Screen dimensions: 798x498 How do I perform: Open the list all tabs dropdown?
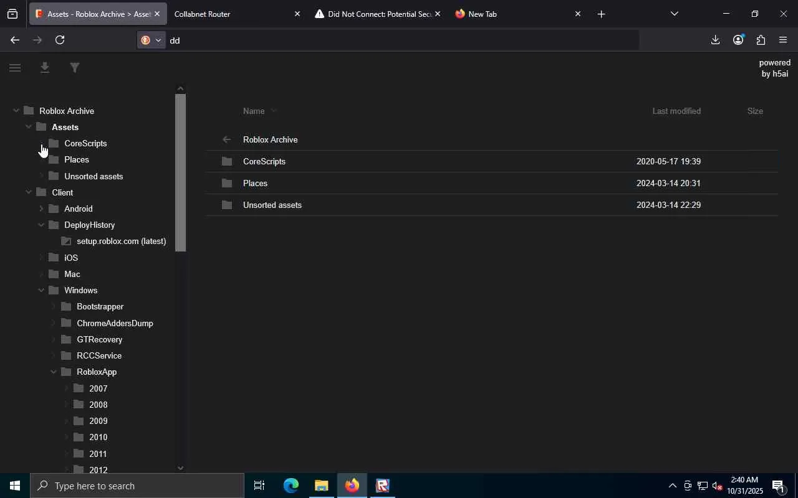tap(674, 14)
